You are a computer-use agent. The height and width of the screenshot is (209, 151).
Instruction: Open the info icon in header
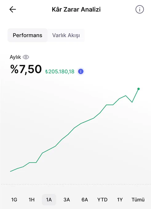(140, 10)
